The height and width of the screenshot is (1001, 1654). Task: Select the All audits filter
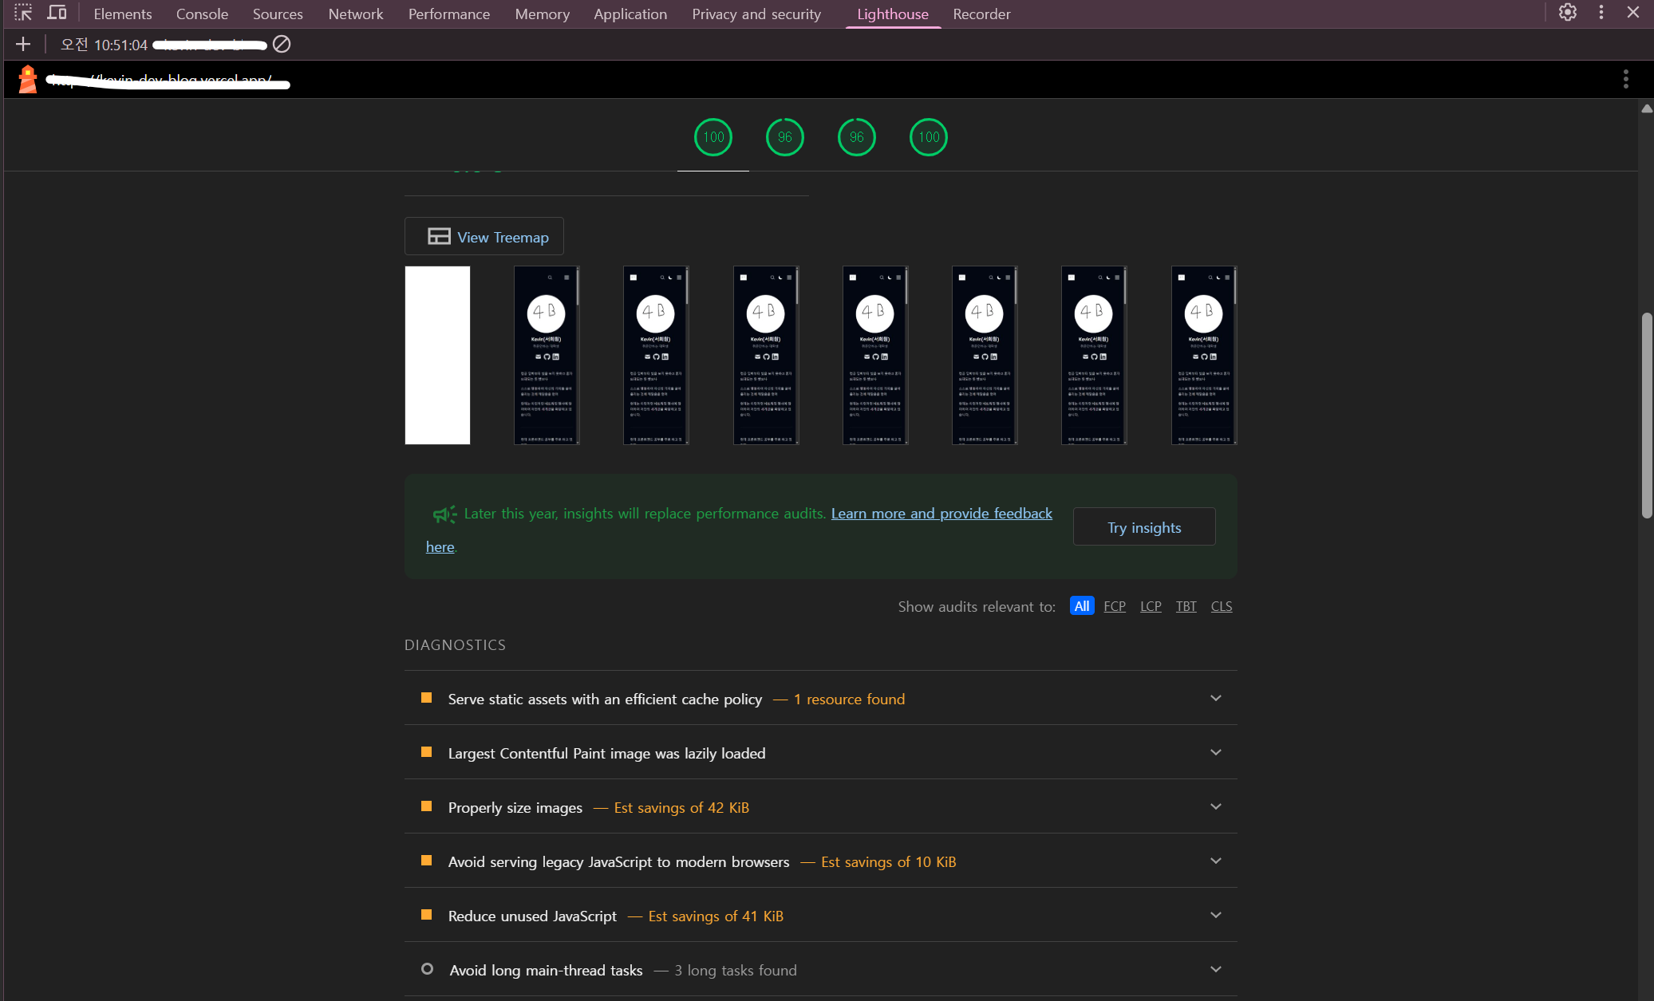pyautogui.click(x=1081, y=606)
